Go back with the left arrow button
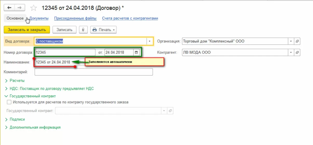Viewport: 313px width, 145px height. (x=9, y=8)
